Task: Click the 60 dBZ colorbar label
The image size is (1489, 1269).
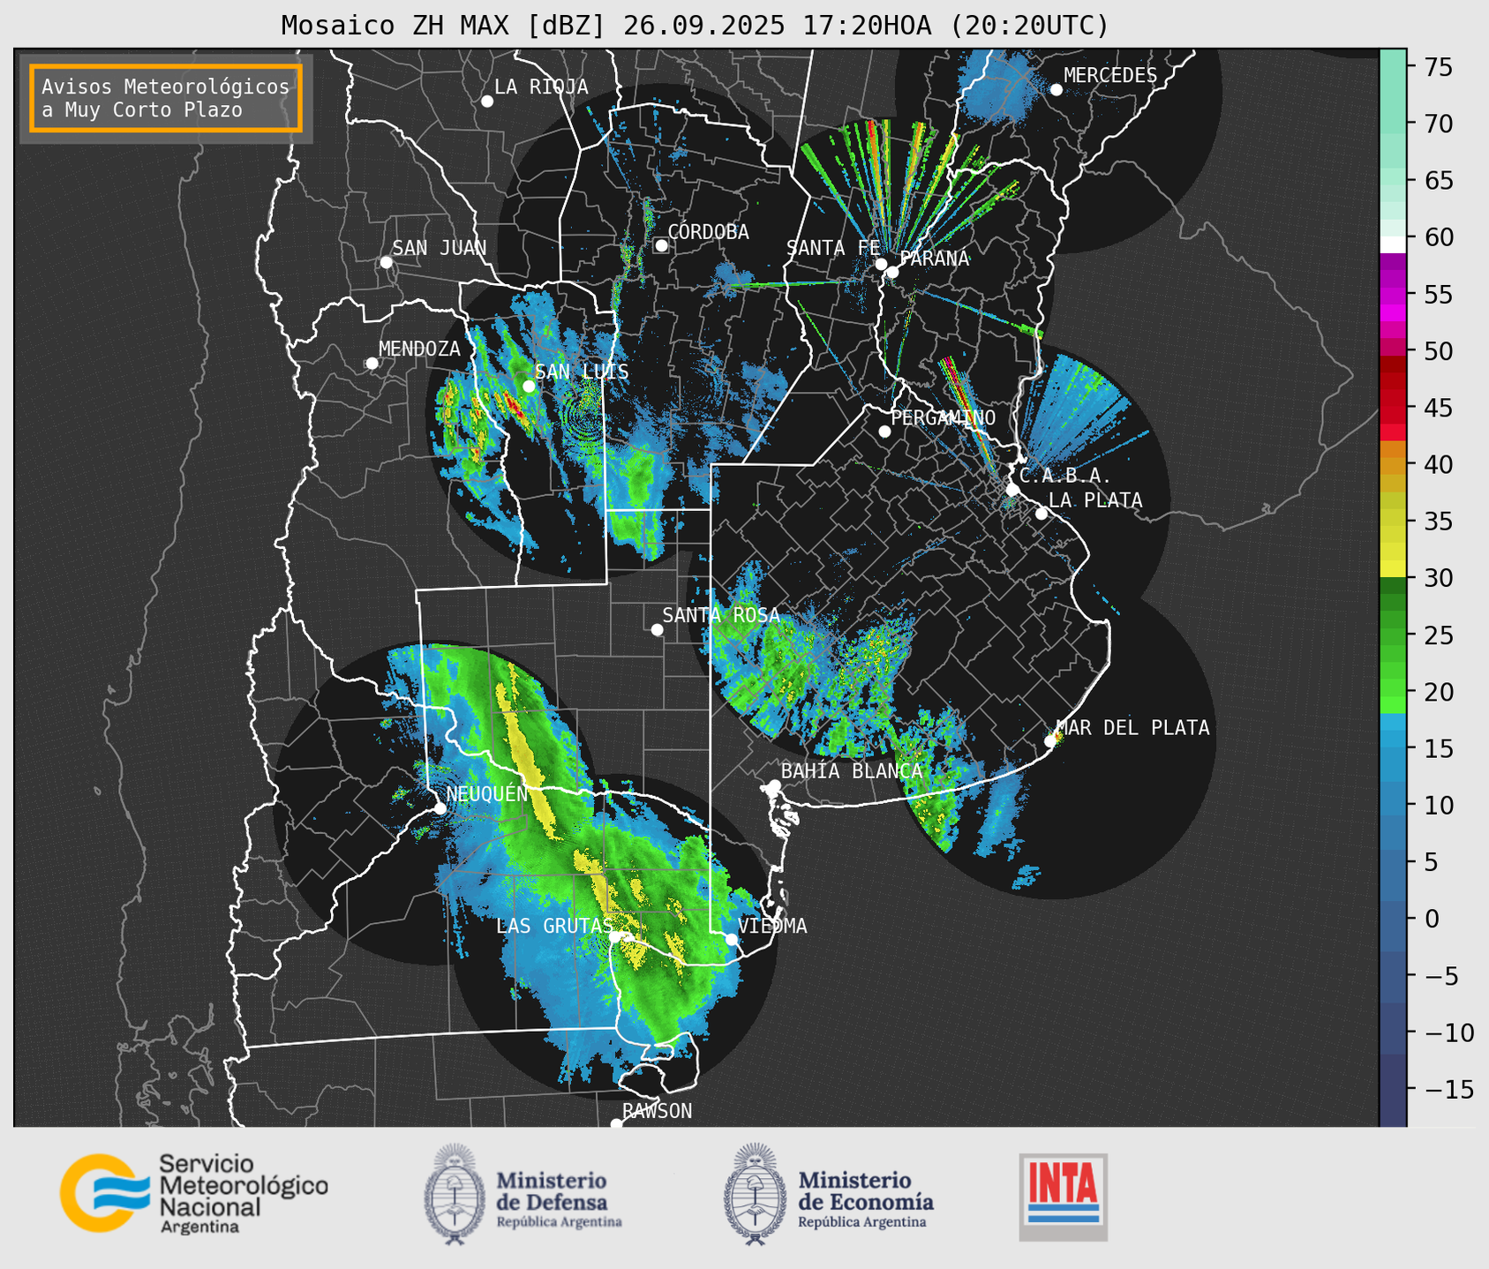Action: pos(1438,237)
